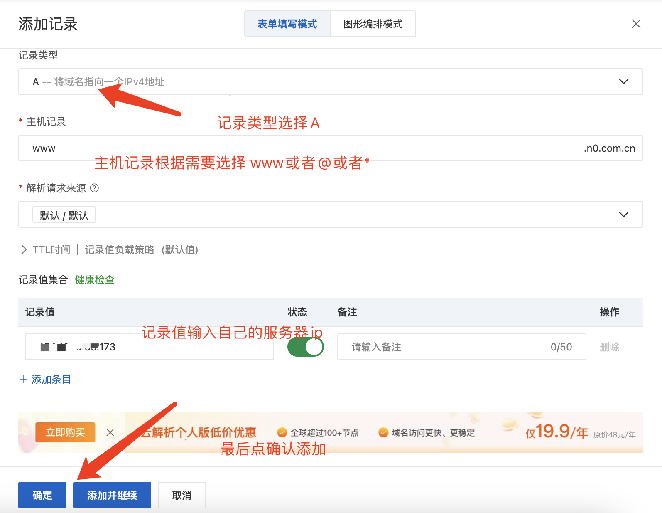The width and height of the screenshot is (662, 513).
Task: Dismiss the promo banner with X icon
Action: (110, 432)
